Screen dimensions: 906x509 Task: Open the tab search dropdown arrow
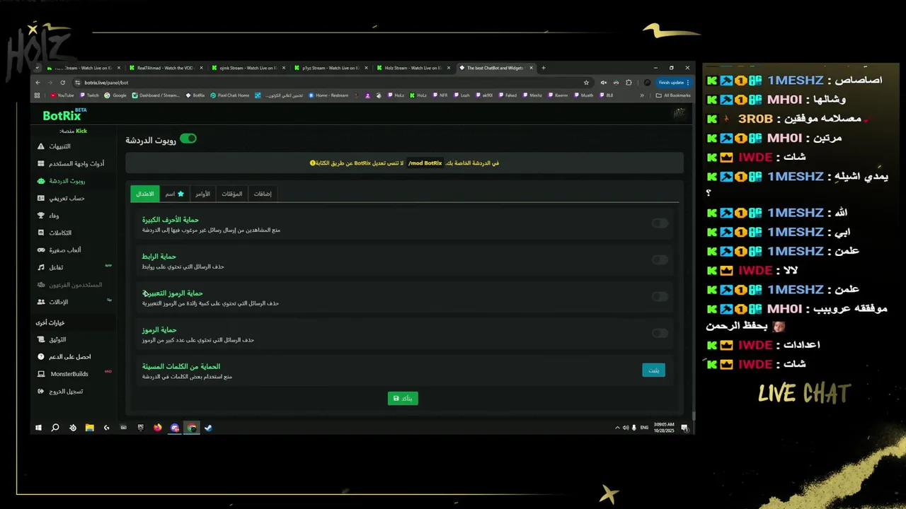coord(37,68)
